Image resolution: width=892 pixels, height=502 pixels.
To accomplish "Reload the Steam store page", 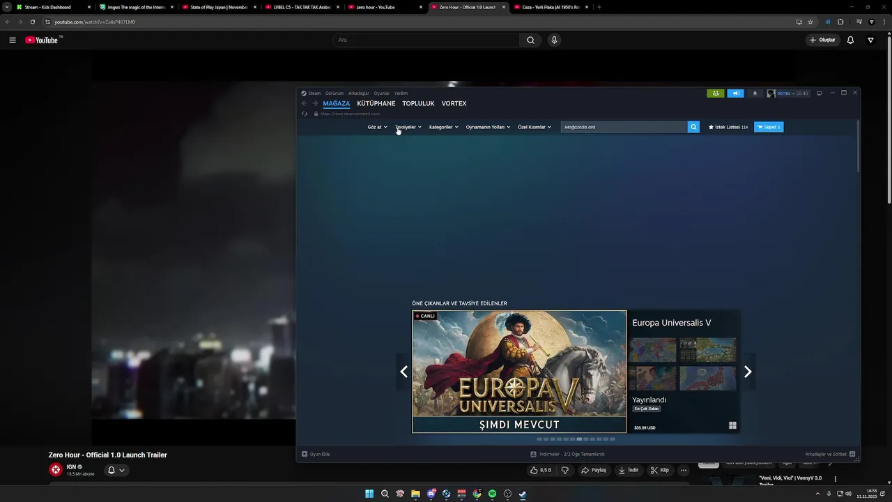I will coord(305,114).
